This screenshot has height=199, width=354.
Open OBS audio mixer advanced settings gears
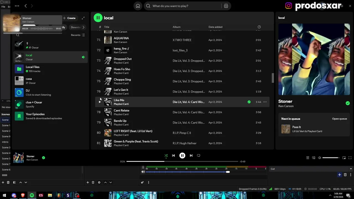point(142,182)
